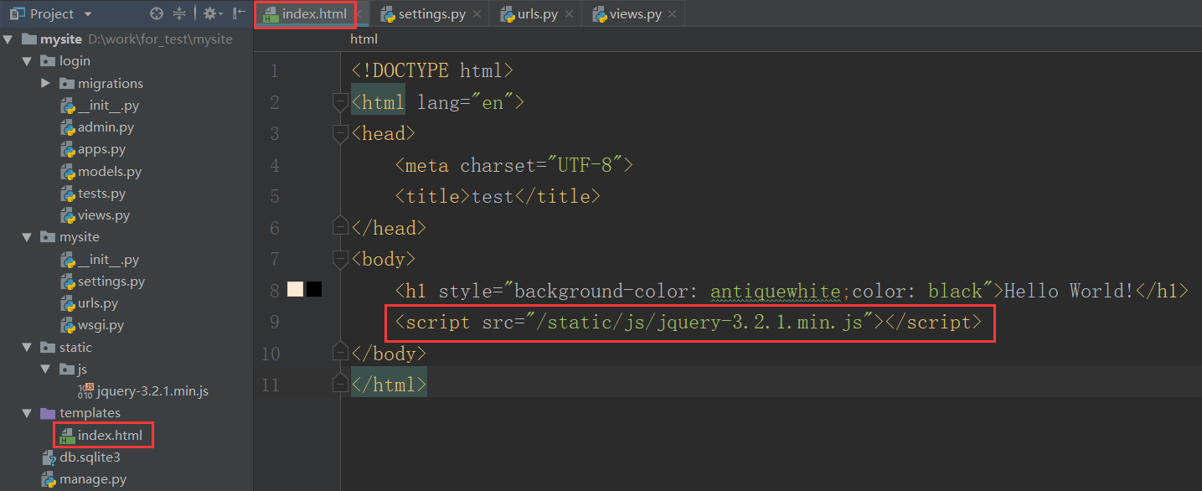Toggle fold marker at closing body tag
The height and width of the screenshot is (491, 1202).
click(340, 353)
